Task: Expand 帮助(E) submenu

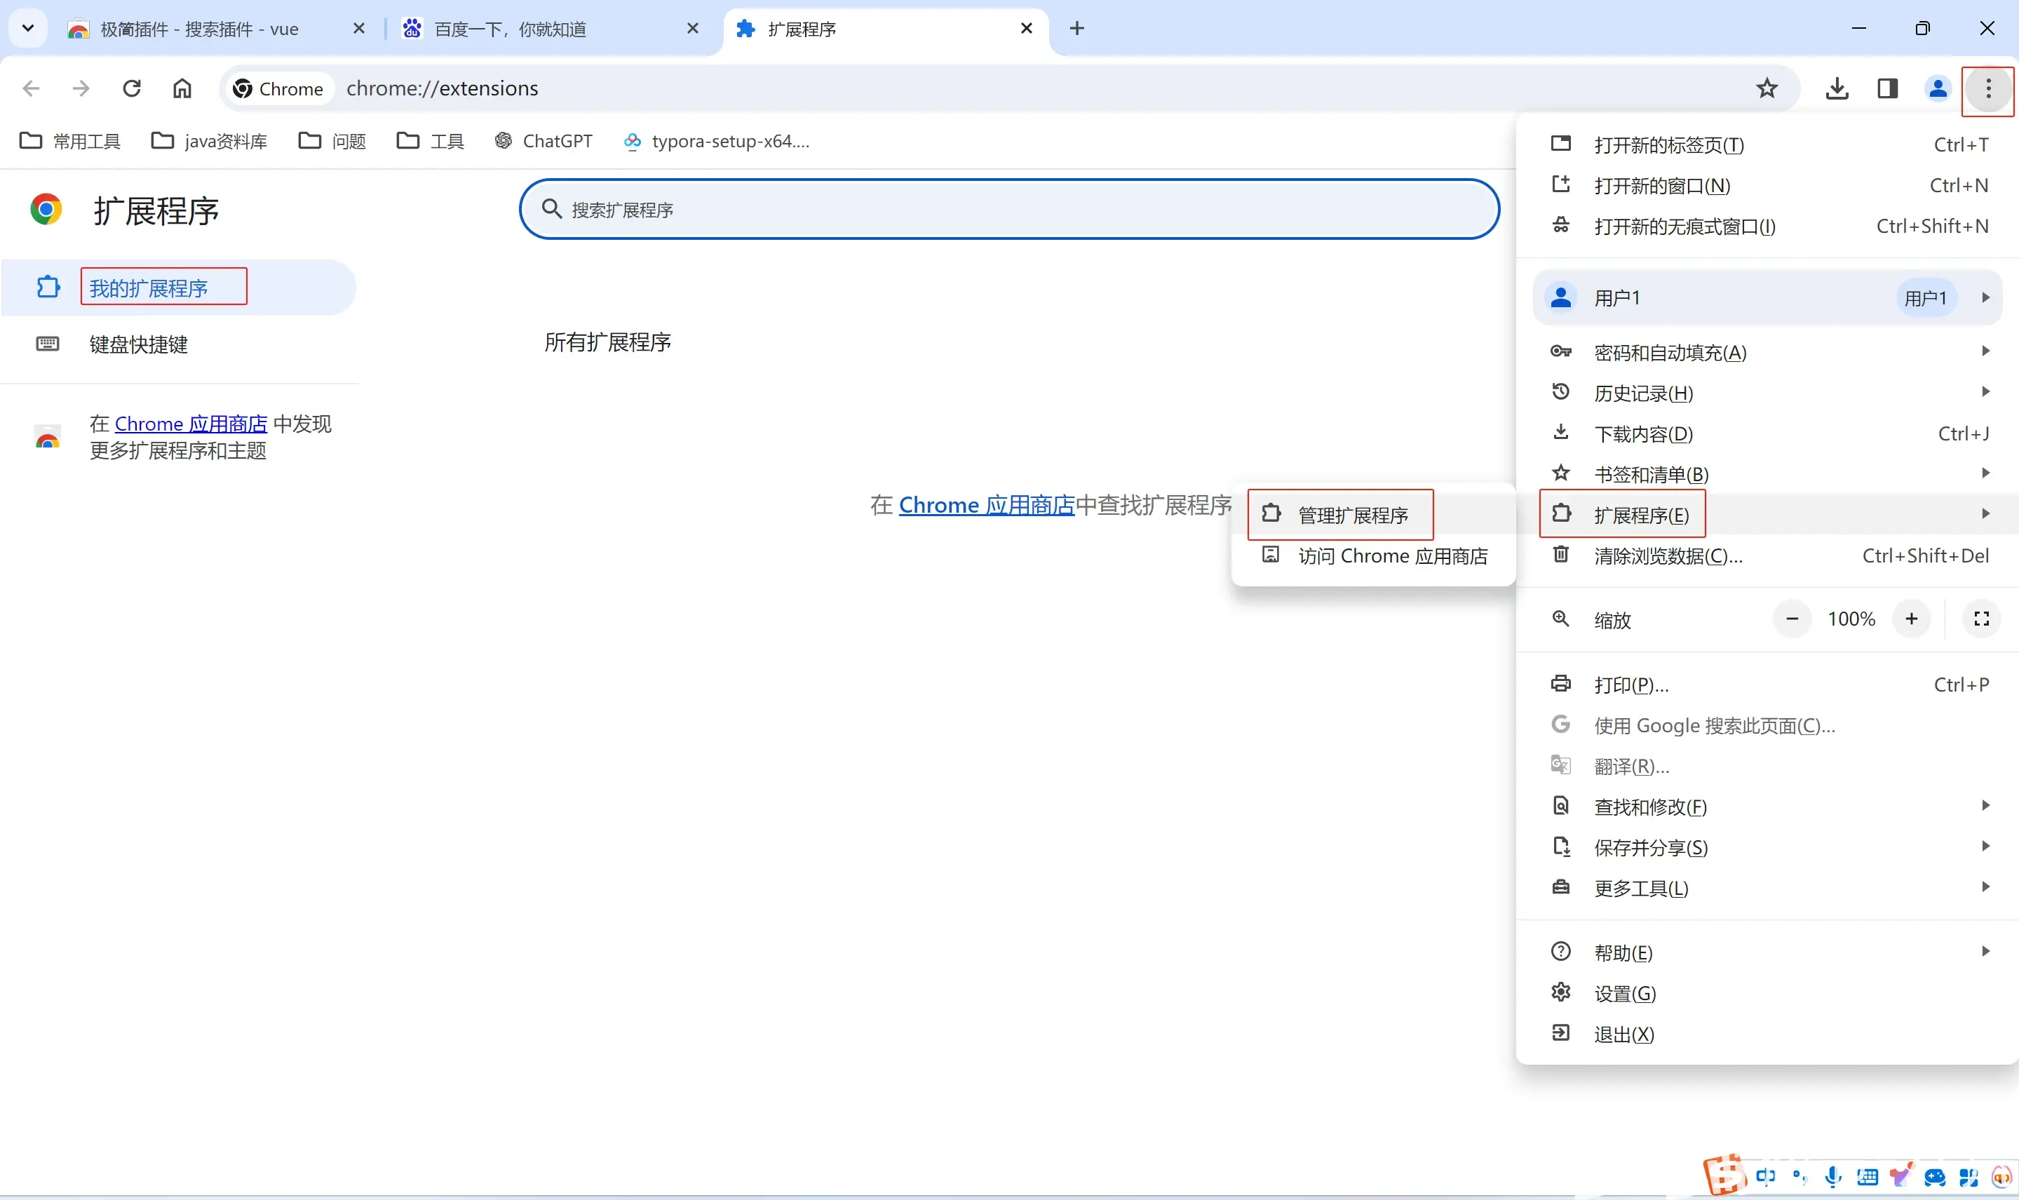Action: coord(1767,952)
